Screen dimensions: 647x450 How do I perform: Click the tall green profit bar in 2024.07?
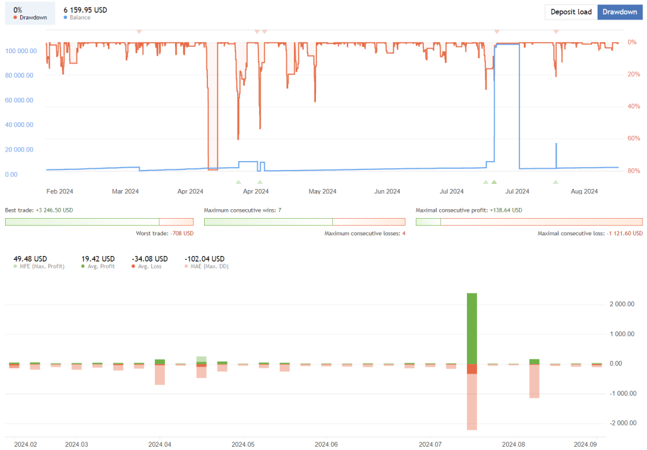point(471,327)
